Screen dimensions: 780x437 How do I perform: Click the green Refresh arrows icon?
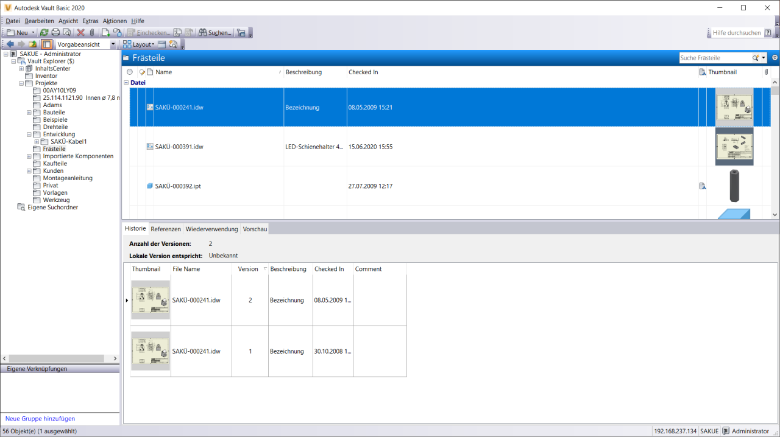[x=44, y=33]
